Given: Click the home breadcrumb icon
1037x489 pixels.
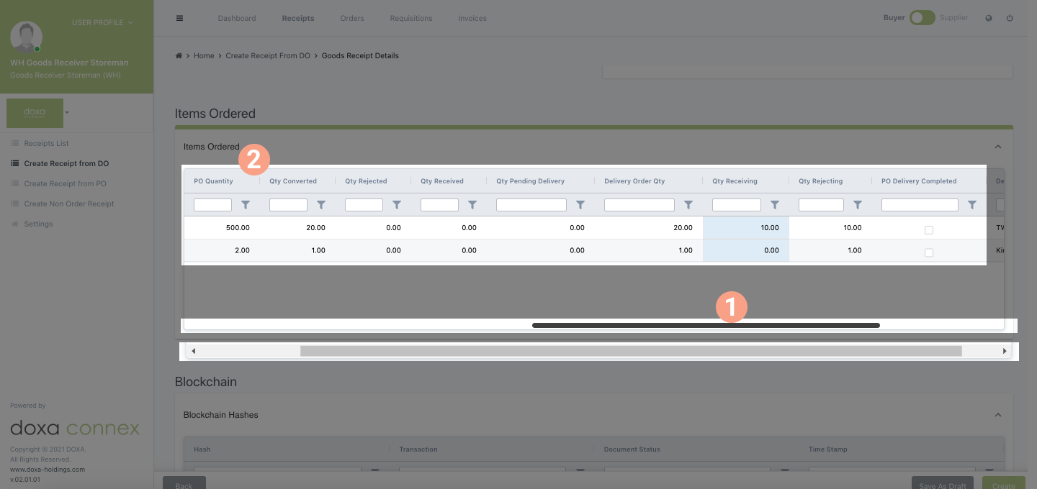Looking at the screenshot, I should coord(179,55).
